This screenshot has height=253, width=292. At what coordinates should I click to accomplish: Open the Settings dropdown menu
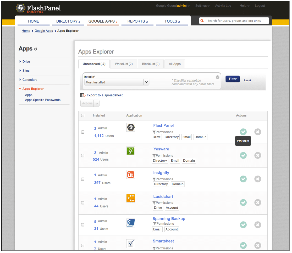click(202, 6)
